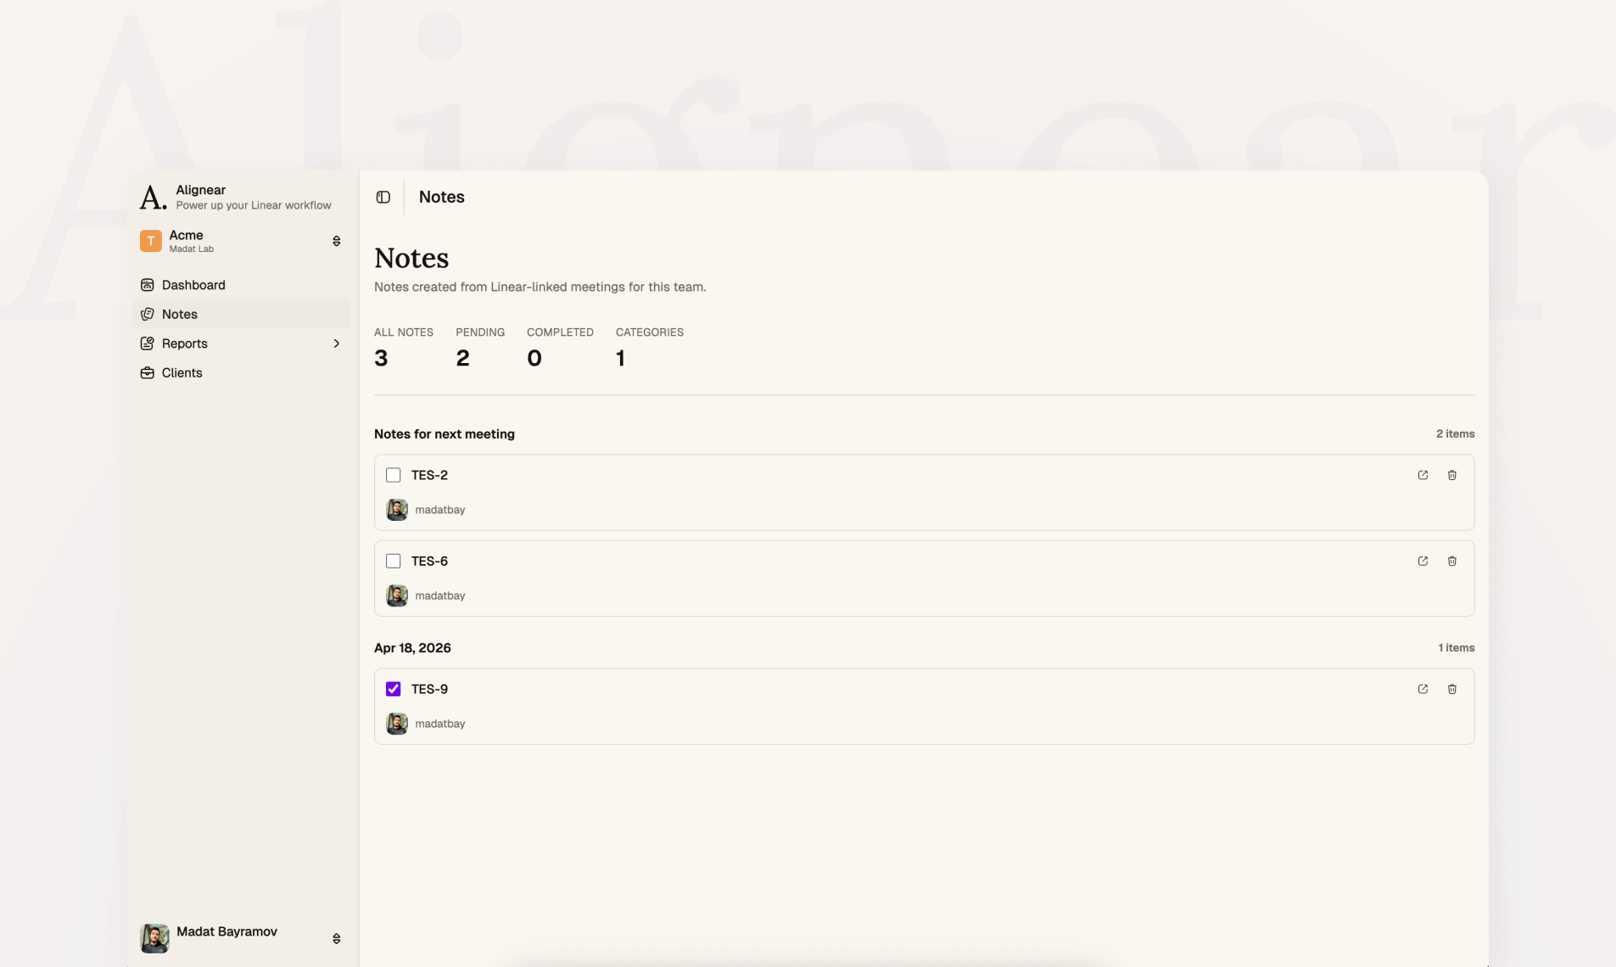Expand the Reports submenu chevron

pos(337,344)
